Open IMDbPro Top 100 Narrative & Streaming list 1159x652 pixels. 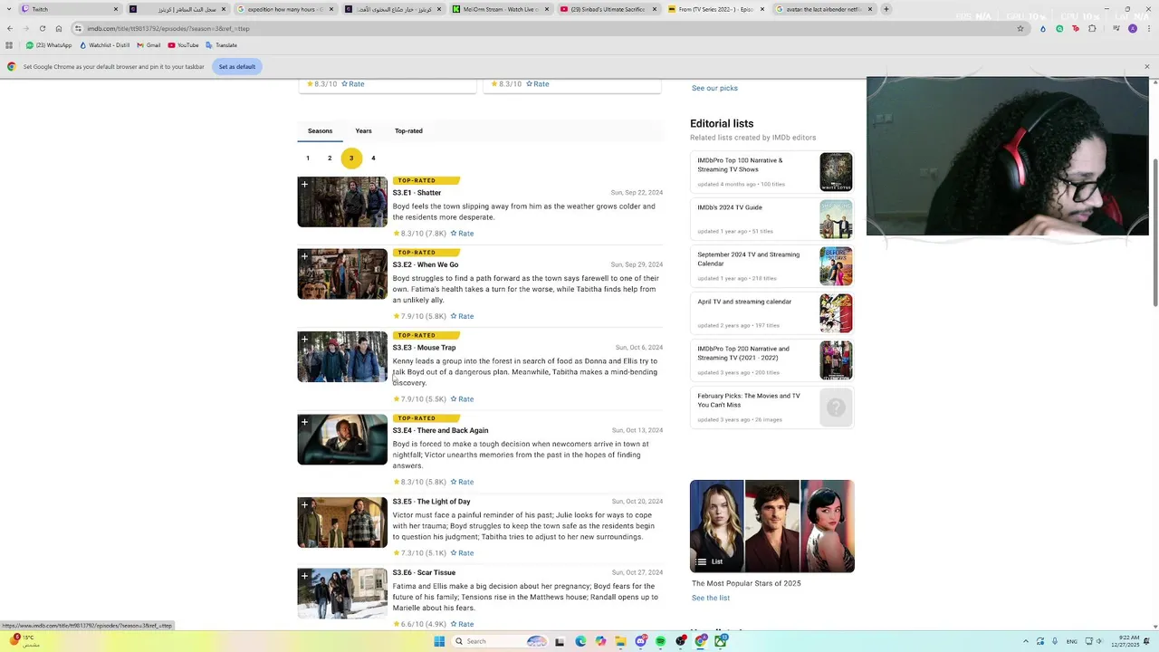[x=771, y=172]
